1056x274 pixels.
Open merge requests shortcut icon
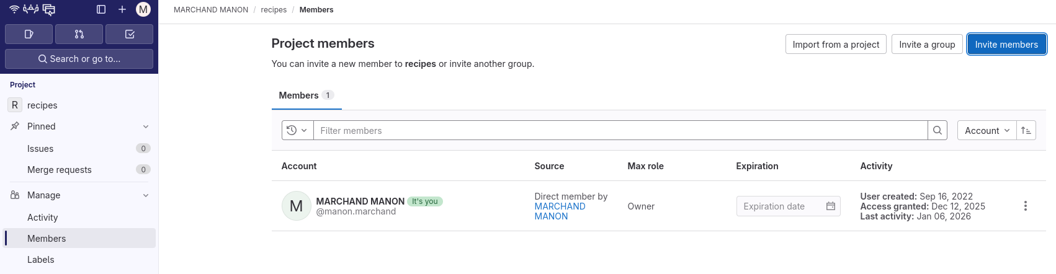[x=79, y=34]
